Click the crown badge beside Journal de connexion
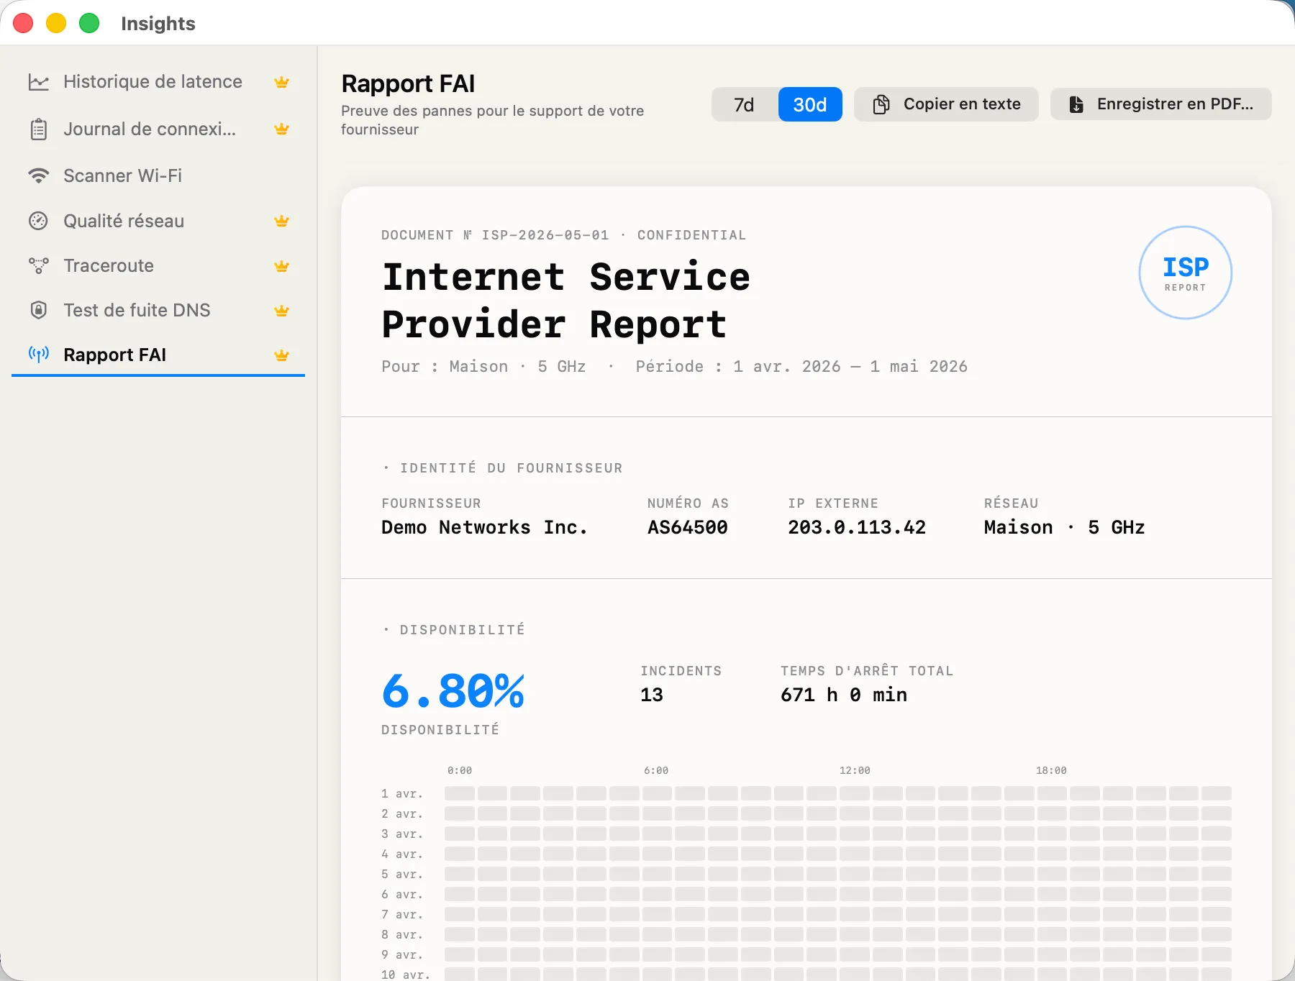 click(281, 129)
